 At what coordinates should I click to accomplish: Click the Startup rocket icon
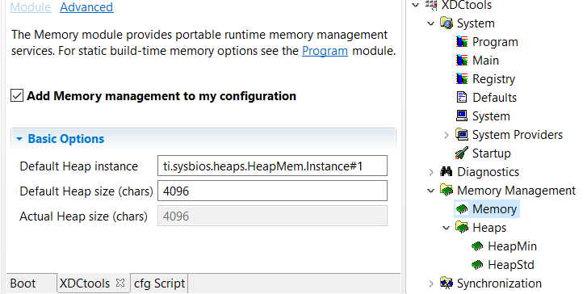click(x=462, y=153)
